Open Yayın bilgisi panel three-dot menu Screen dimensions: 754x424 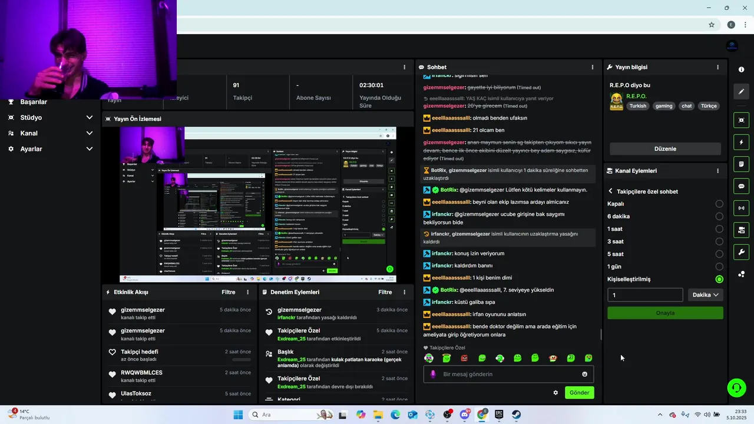717,67
